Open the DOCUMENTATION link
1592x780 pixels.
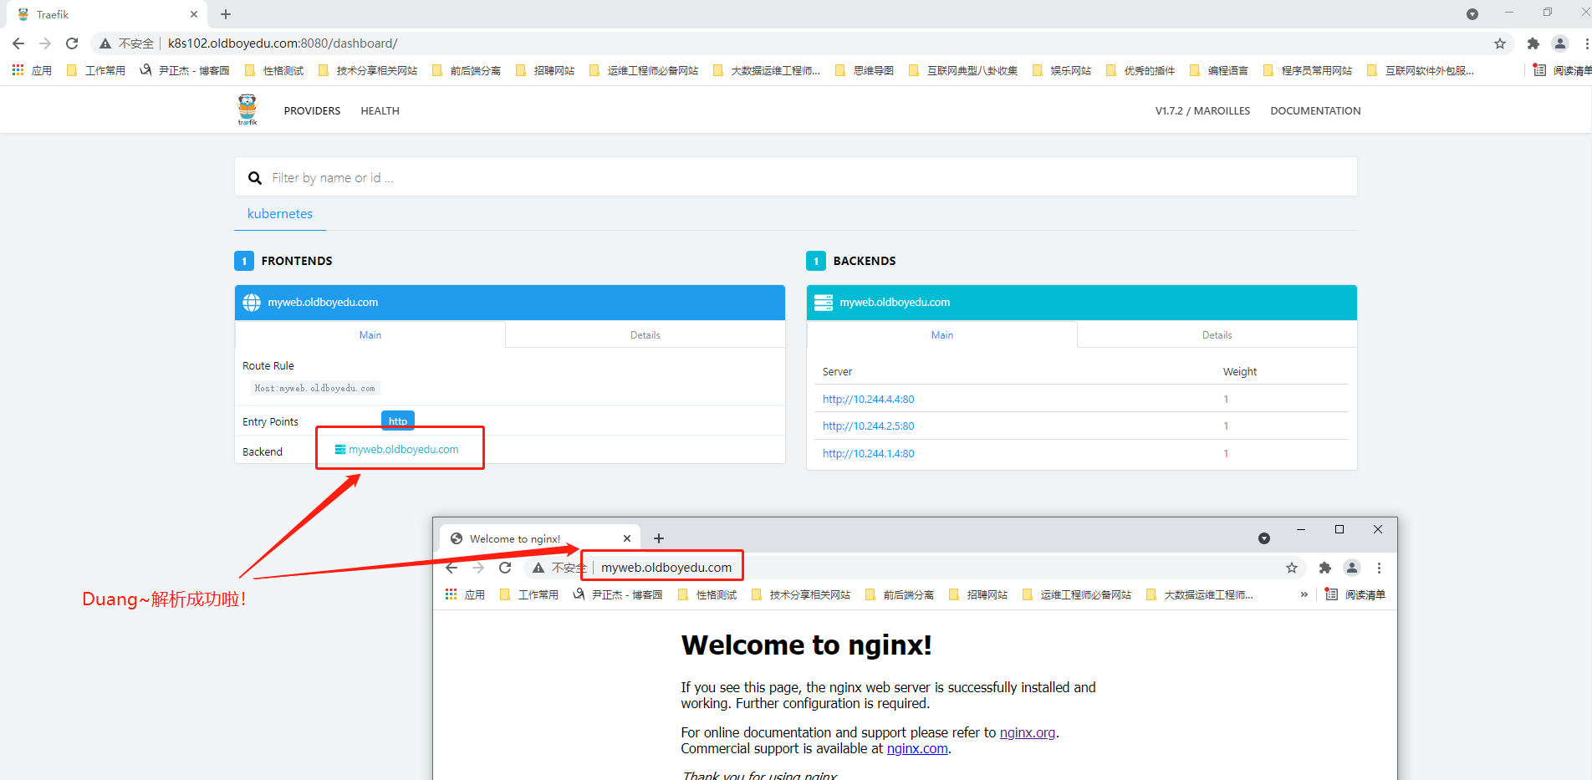click(1315, 110)
